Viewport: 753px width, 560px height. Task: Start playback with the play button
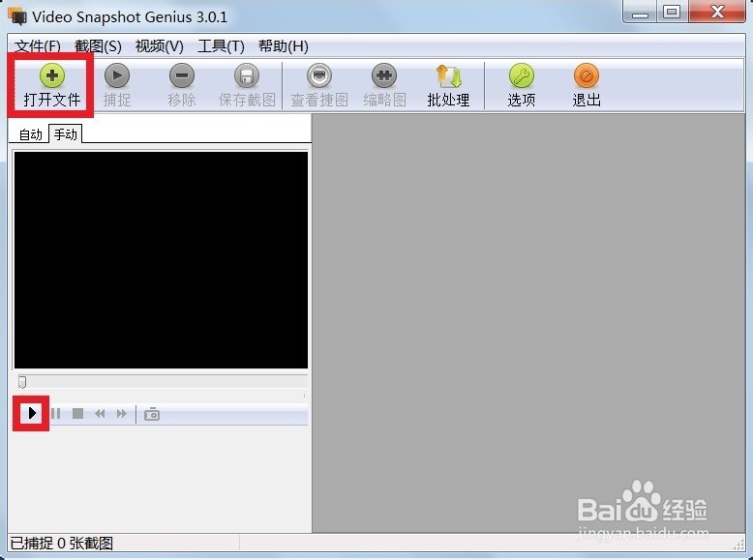[32, 413]
